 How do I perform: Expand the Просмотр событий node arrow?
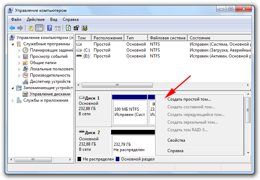point(19,56)
